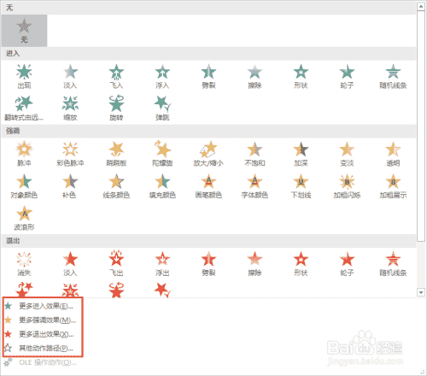Open 更多退出效果(X) dialog
Screen dimensions: 427x376
43,334
